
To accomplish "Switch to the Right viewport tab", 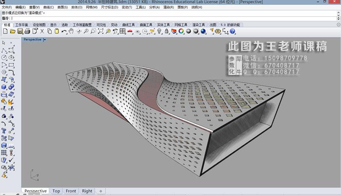I will [87, 191].
